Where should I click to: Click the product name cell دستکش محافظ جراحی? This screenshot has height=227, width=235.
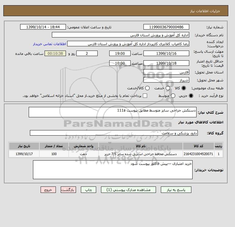point(141,154)
